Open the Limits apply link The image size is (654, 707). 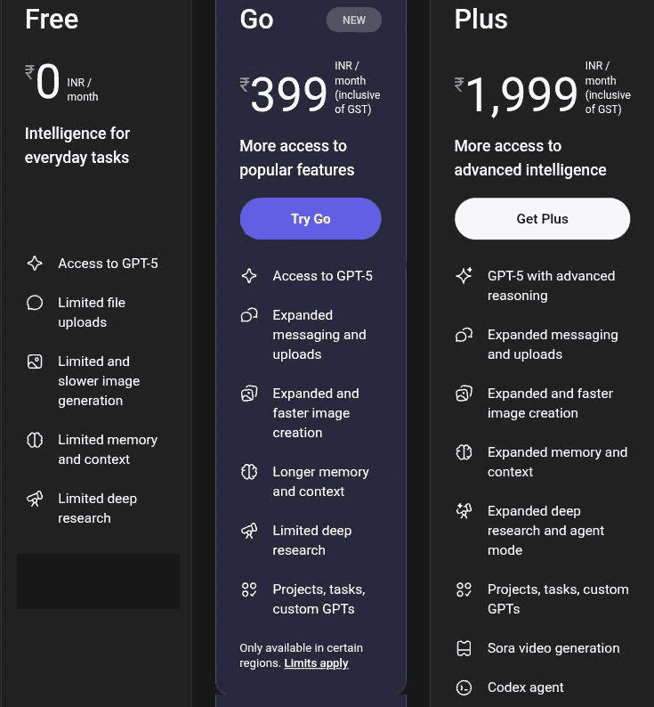[316, 663]
